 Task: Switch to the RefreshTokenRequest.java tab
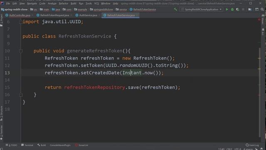tap(53, 15)
